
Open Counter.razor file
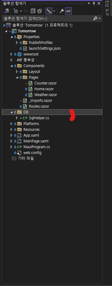45,83
